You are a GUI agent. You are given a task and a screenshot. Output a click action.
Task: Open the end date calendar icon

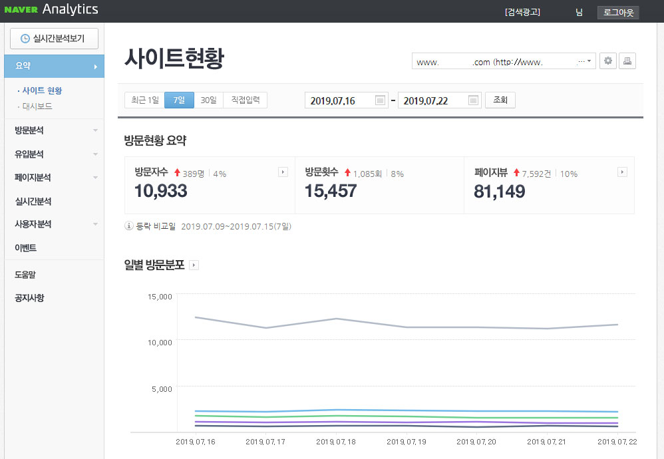[473, 100]
